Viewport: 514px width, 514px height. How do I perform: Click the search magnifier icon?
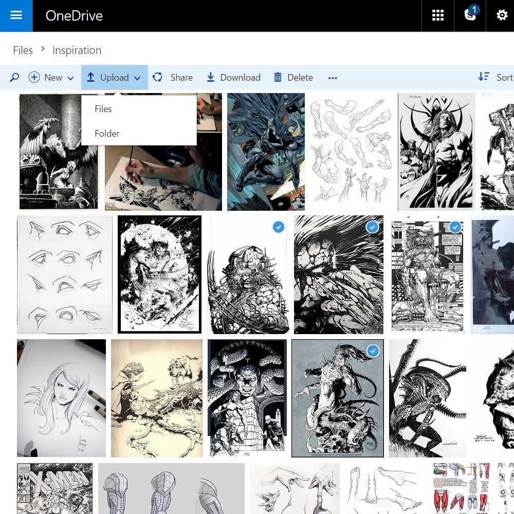pyautogui.click(x=14, y=78)
